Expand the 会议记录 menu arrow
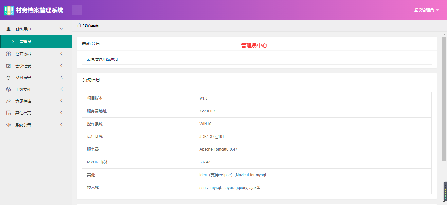Viewport: 447px width, 205px height. [x=61, y=65]
